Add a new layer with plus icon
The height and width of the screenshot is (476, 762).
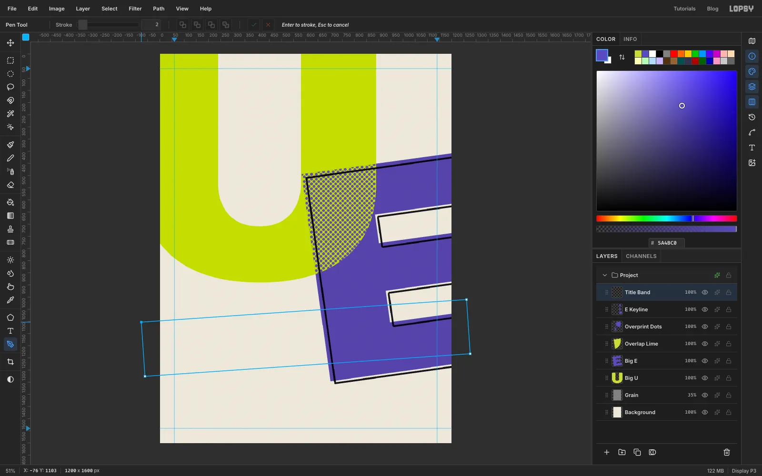607,452
